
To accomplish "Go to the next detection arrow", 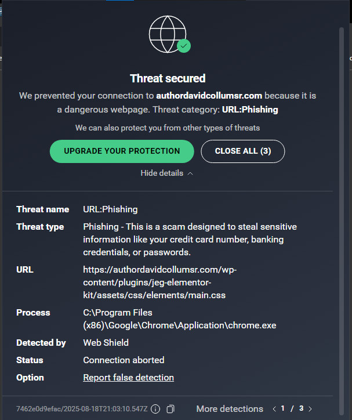I will coord(310,409).
